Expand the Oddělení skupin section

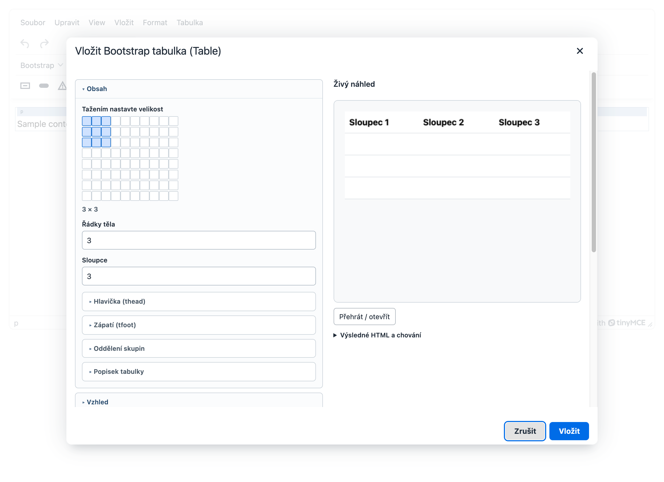point(199,348)
